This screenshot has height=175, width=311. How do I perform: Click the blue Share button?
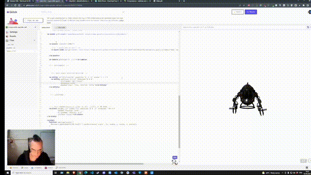[251, 12]
